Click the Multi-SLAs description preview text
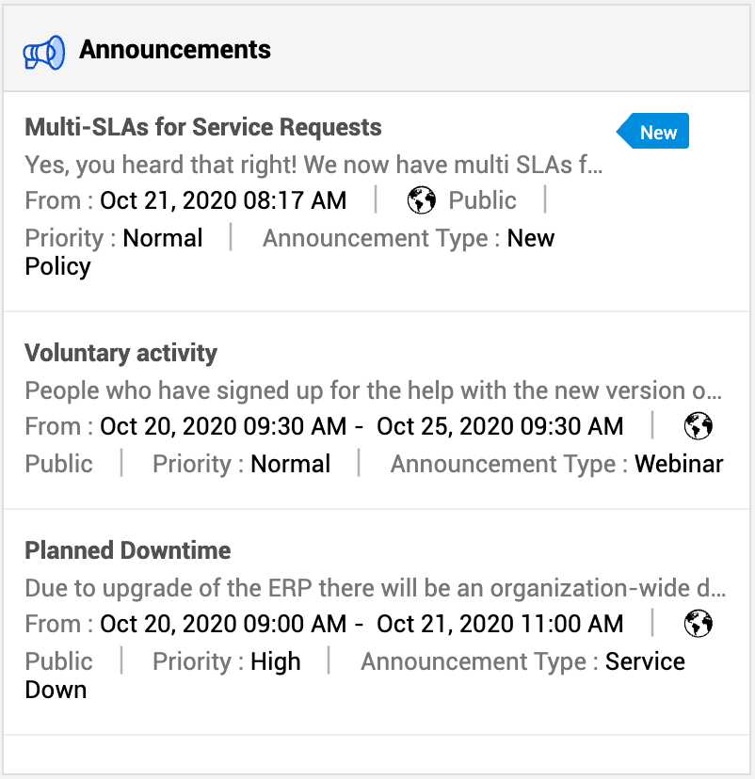This screenshot has height=779, width=755. [313, 166]
